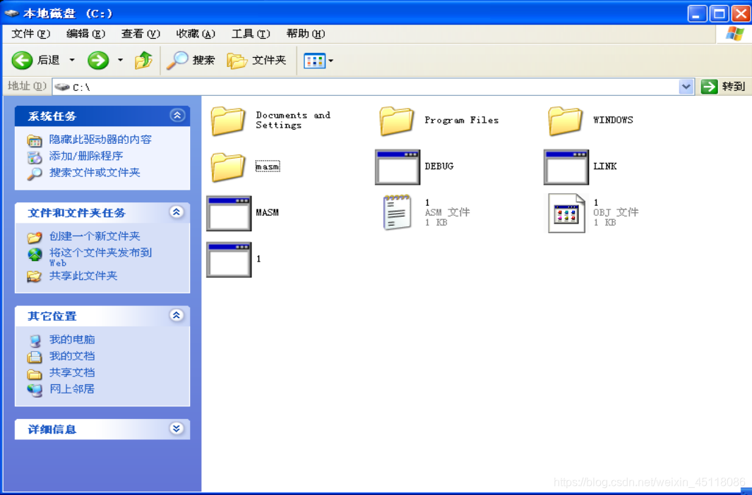Minimize the 本地磁盘 (C:) window

coord(697,13)
